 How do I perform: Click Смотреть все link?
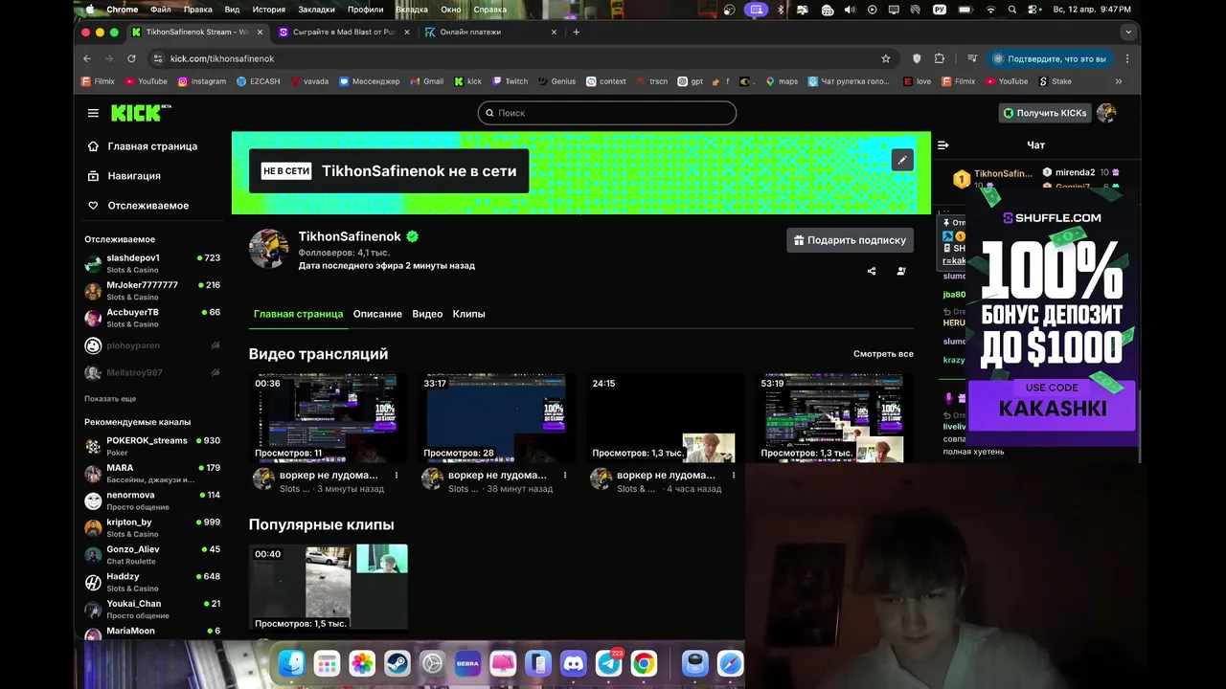coord(883,354)
